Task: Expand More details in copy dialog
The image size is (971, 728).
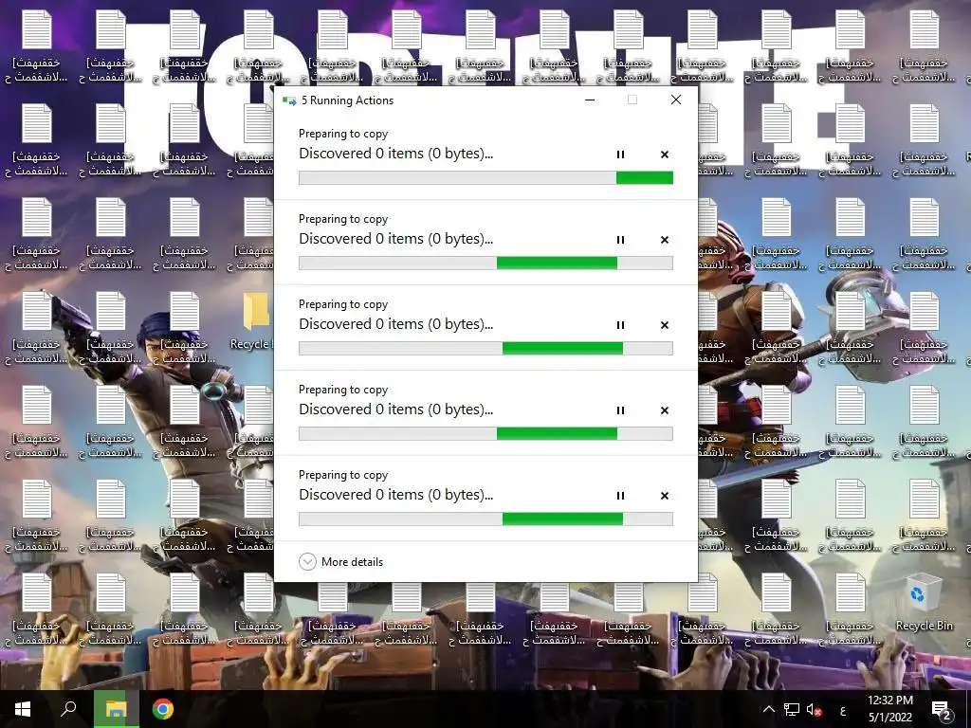Action: point(341,561)
